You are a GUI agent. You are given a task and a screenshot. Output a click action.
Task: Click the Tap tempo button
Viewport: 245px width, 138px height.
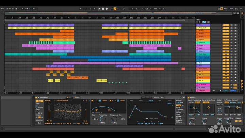point(2,8)
